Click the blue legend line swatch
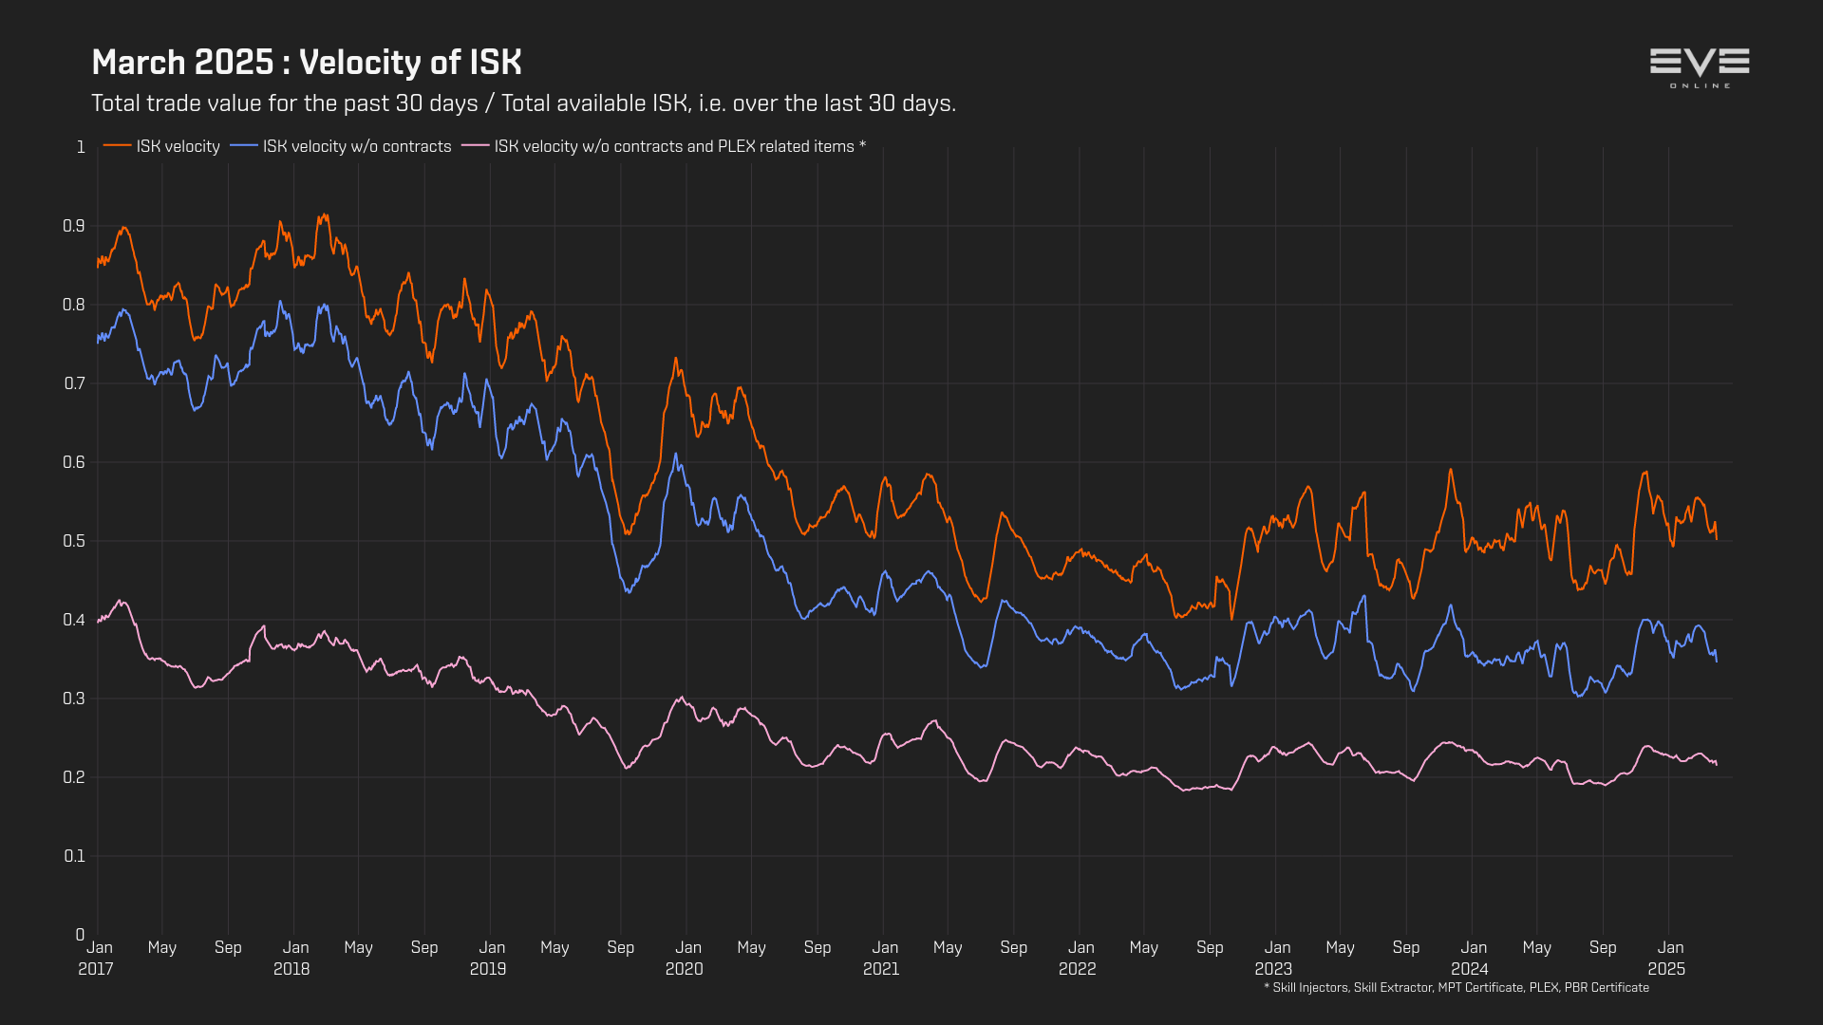Screen dimensions: 1823x1025 pyautogui.click(x=244, y=145)
